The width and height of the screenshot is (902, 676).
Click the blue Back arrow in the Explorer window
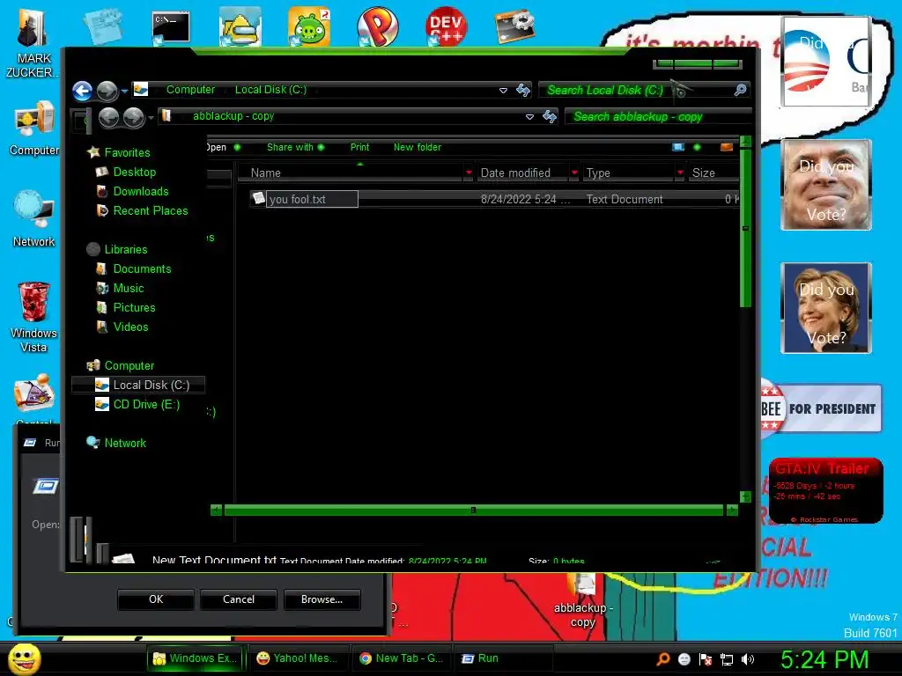(x=82, y=91)
